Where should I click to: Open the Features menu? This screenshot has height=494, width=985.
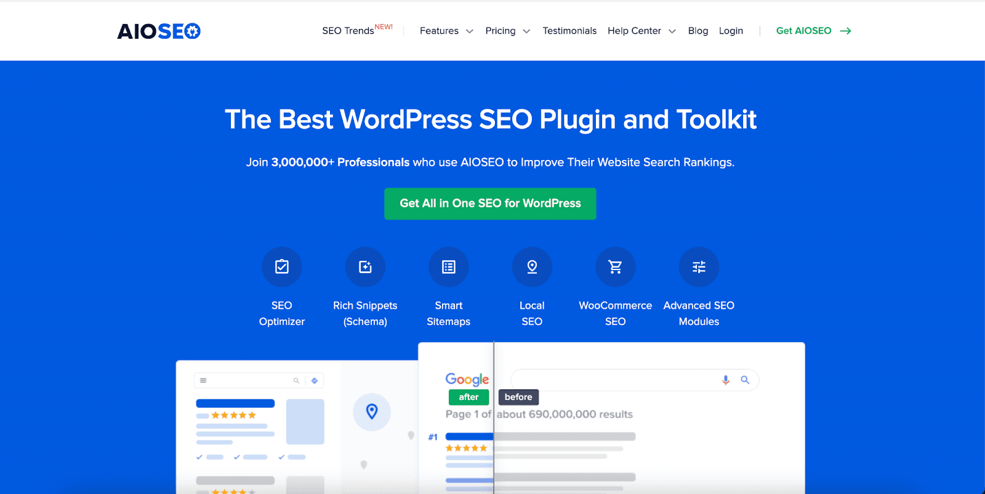pyautogui.click(x=439, y=31)
